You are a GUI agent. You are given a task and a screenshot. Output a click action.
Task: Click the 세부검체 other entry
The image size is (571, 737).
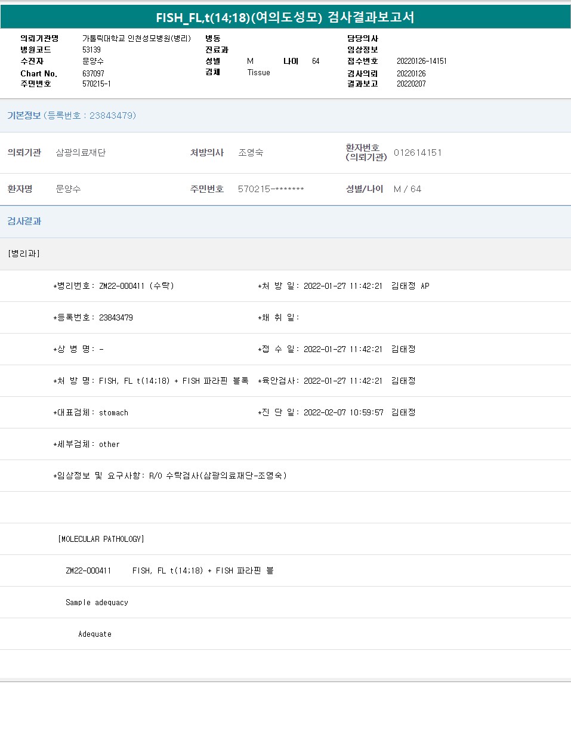pyautogui.click(x=87, y=444)
